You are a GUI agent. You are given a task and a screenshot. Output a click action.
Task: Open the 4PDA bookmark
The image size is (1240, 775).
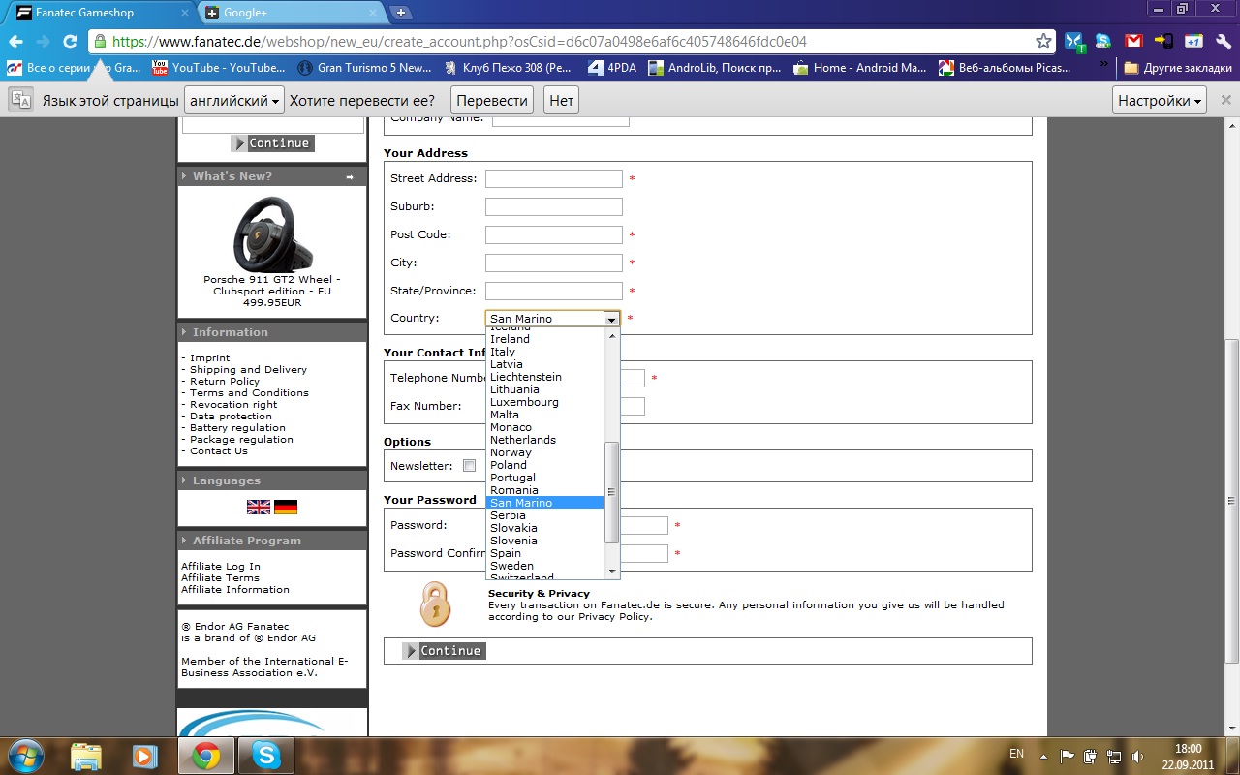point(612,68)
